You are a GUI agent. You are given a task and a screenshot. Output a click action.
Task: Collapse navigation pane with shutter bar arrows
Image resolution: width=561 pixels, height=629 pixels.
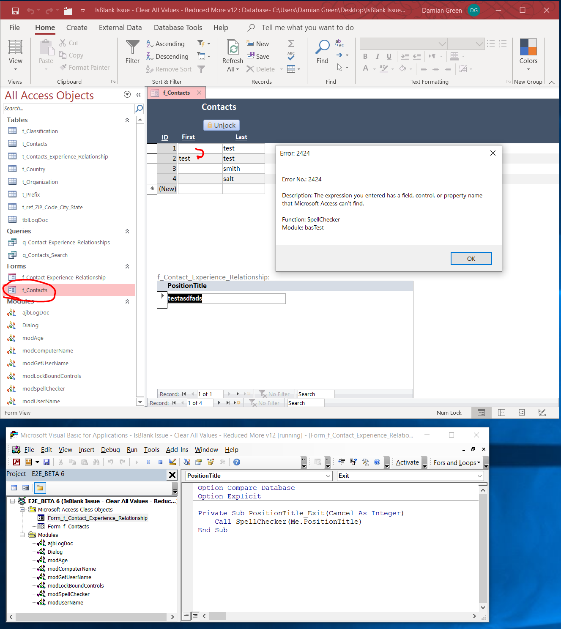(x=138, y=95)
